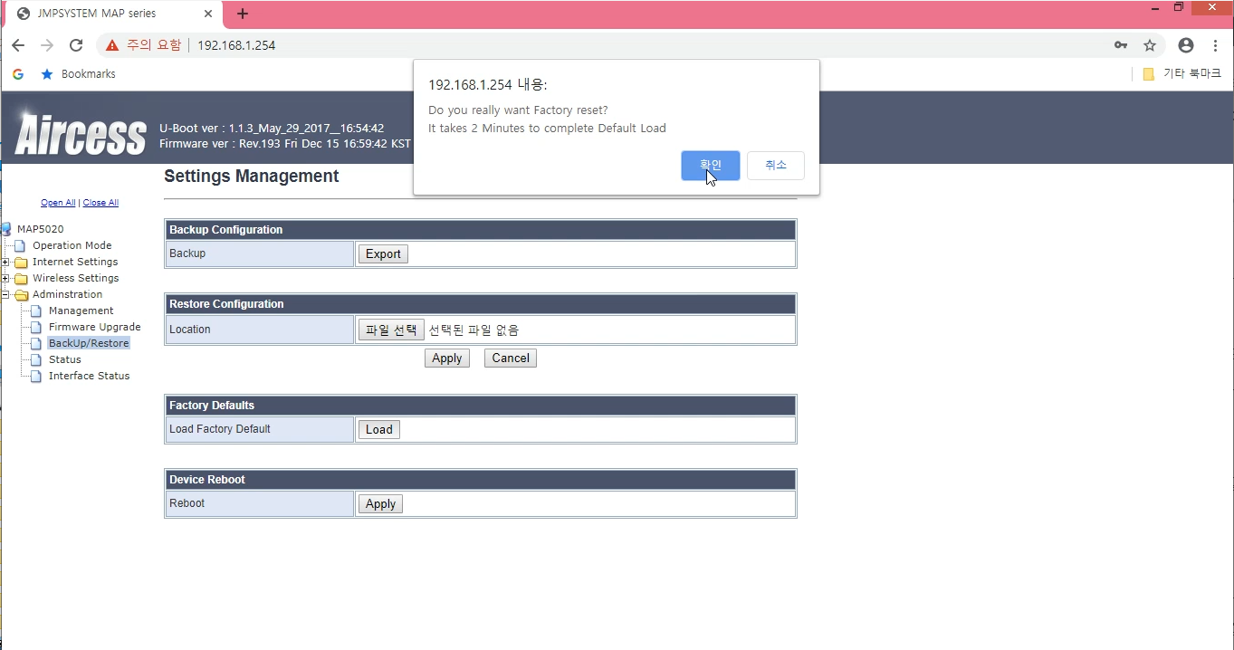Open the 기타 북마크 folder
This screenshot has height=650, width=1234.
click(x=1181, y=74)
